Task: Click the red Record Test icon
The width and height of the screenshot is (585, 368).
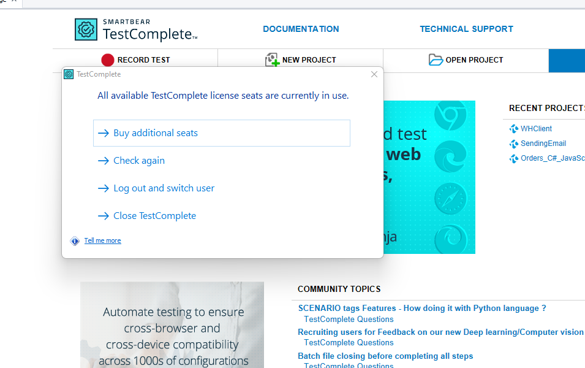Action: click(107, 59)
